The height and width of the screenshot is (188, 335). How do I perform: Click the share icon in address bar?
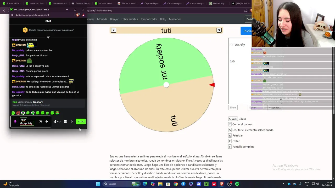coord(245,10)
